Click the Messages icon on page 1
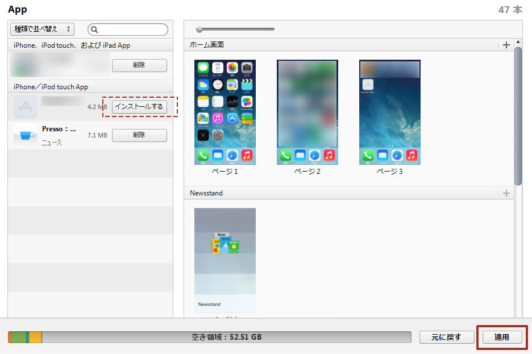 click(202, 69)
